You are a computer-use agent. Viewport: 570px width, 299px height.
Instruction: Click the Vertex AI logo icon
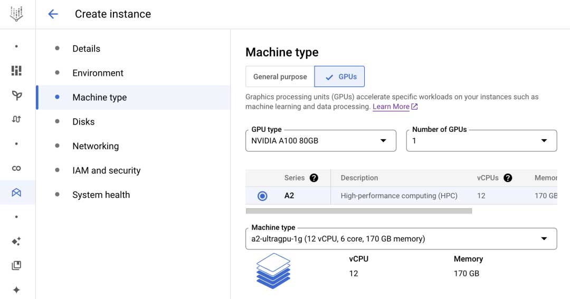tap(17, 14)
